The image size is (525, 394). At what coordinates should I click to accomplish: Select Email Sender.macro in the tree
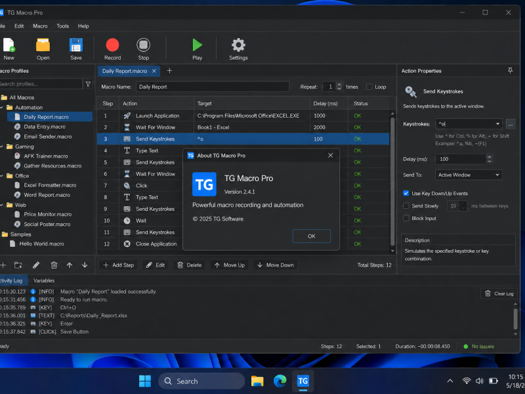[47, 137]
